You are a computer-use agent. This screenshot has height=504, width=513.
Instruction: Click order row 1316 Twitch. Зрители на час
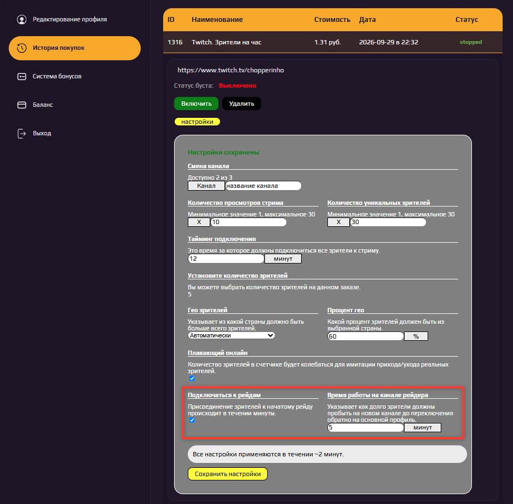(333, 42)
